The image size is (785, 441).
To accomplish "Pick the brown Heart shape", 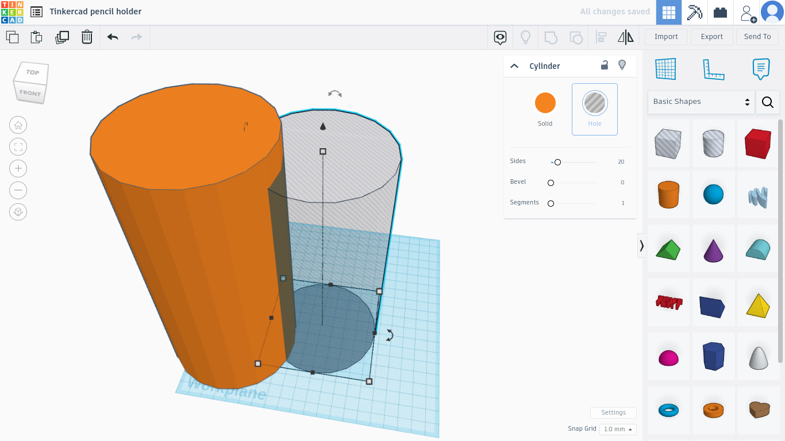I will [758, 410].
